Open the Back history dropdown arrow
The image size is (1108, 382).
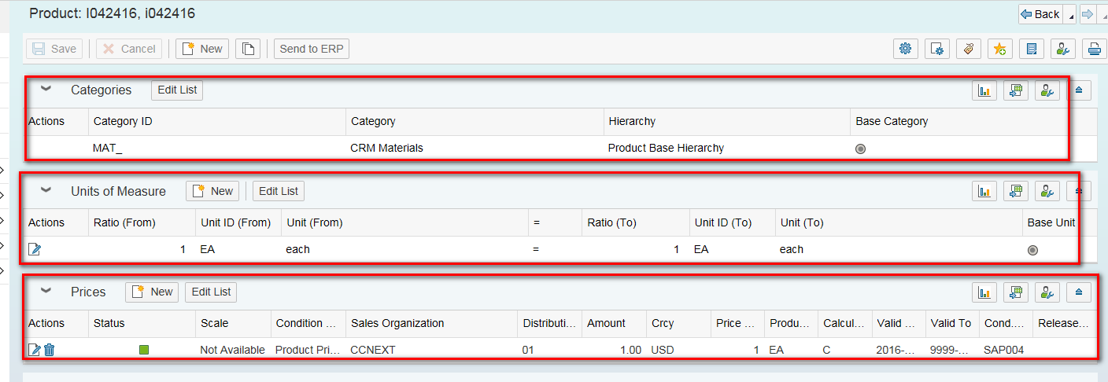point(1070,14)
